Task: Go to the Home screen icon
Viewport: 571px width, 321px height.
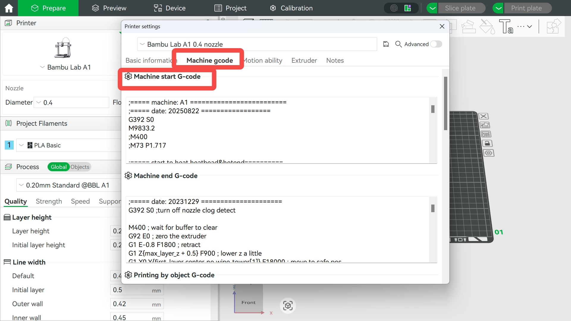Action: coord(9,8)
